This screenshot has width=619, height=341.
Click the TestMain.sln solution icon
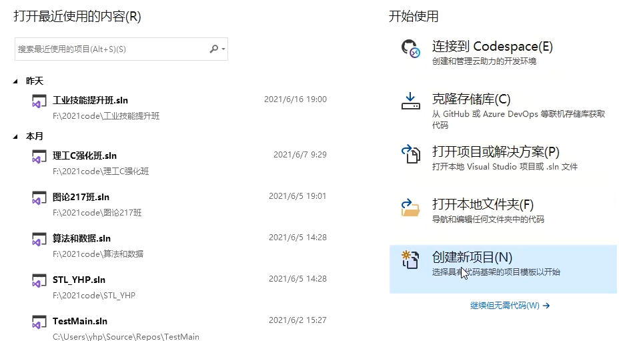[39, 322]
